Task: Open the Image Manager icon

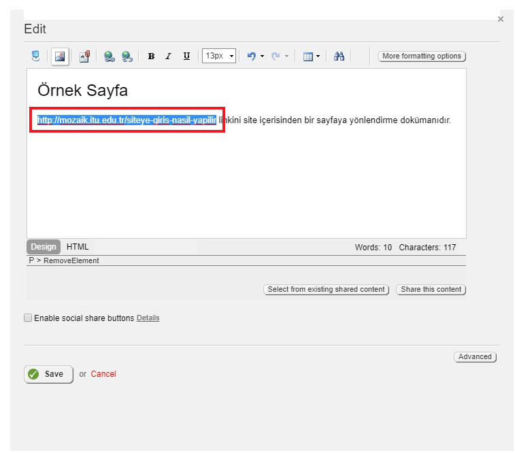Action: point(60,56)
